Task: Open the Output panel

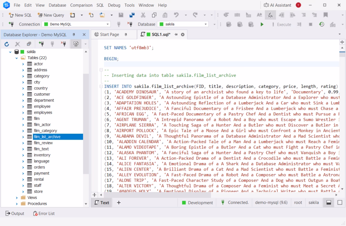Action: point(15,214)
